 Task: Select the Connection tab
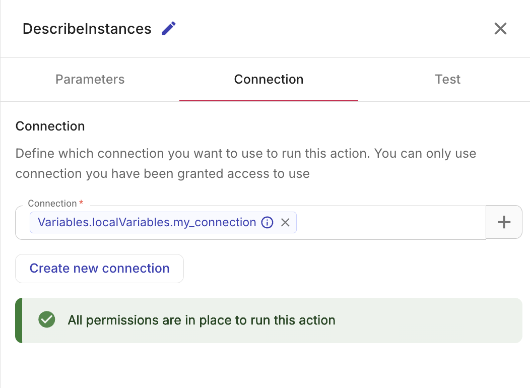[269, 80]
